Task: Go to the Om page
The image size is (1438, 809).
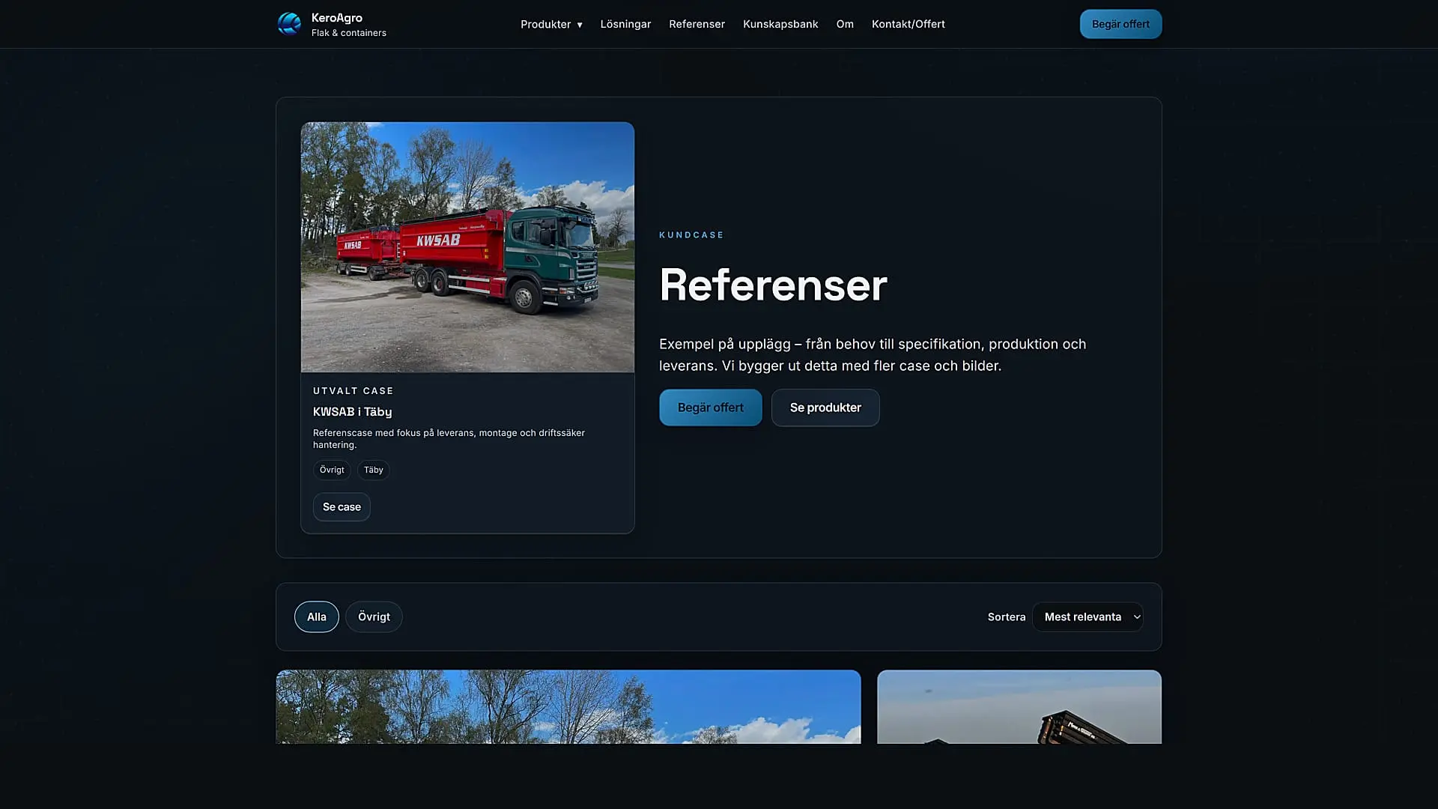Action: [x=845, y=24]
